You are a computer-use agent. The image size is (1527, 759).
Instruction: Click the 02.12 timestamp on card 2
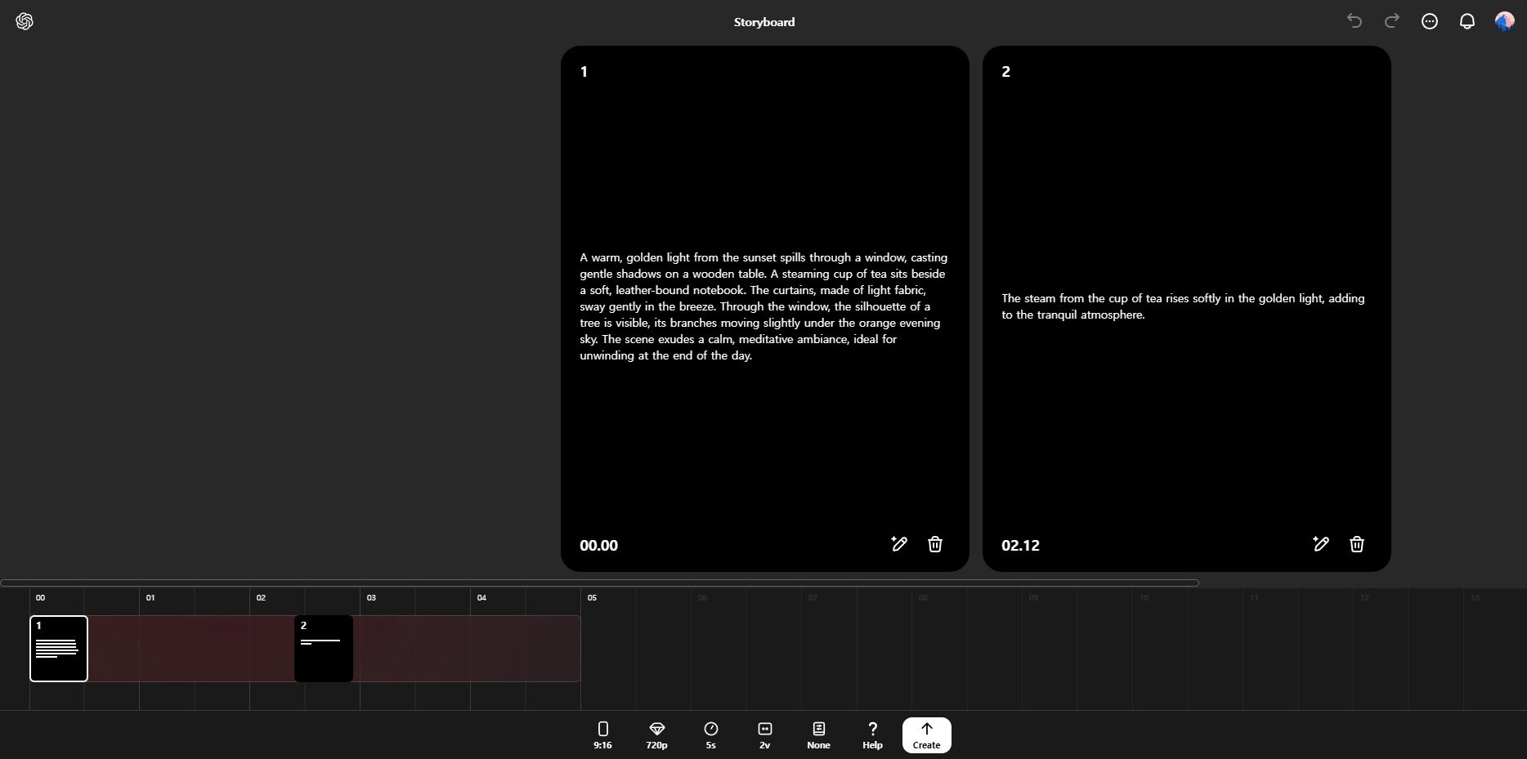[1020, 546]
